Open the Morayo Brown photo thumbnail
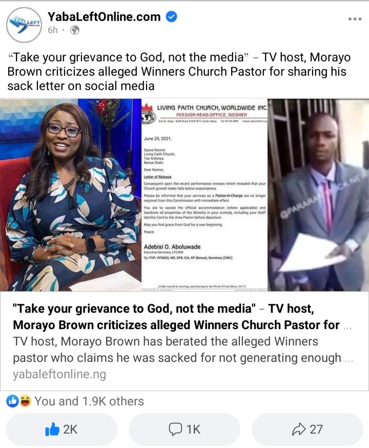 point(71,195)
